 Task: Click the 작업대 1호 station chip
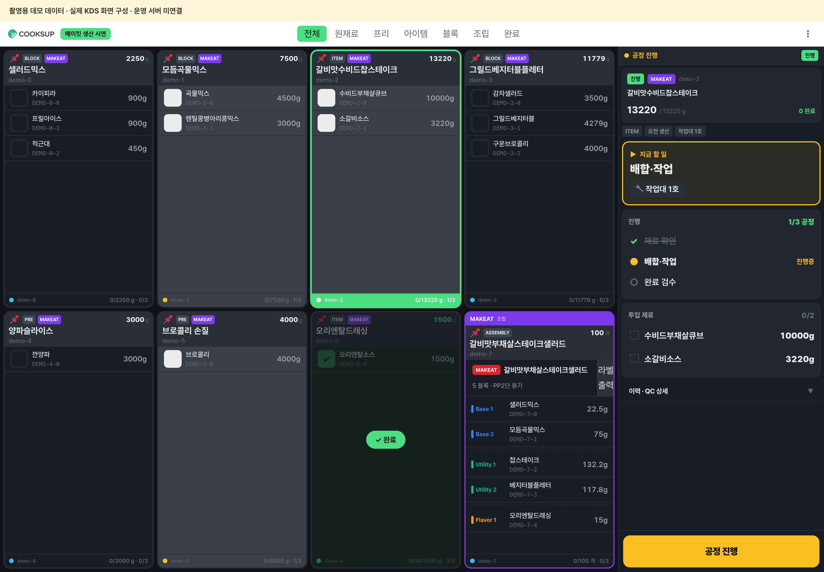pyautogui.click(x=657, y=189)
